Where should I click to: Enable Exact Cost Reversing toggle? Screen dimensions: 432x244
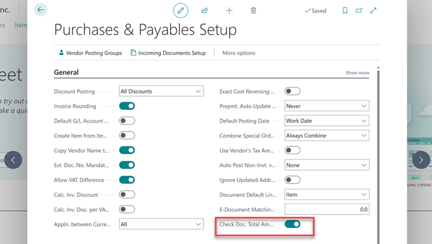(x=292, y=91)
